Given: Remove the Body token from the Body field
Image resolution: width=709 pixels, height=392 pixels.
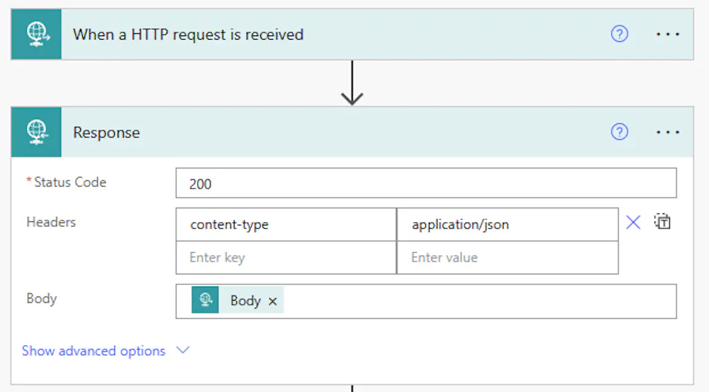Looking at the screenshot, I should 272,301.
